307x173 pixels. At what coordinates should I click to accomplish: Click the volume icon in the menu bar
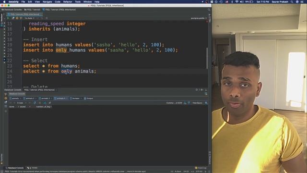tap(242, 2)
